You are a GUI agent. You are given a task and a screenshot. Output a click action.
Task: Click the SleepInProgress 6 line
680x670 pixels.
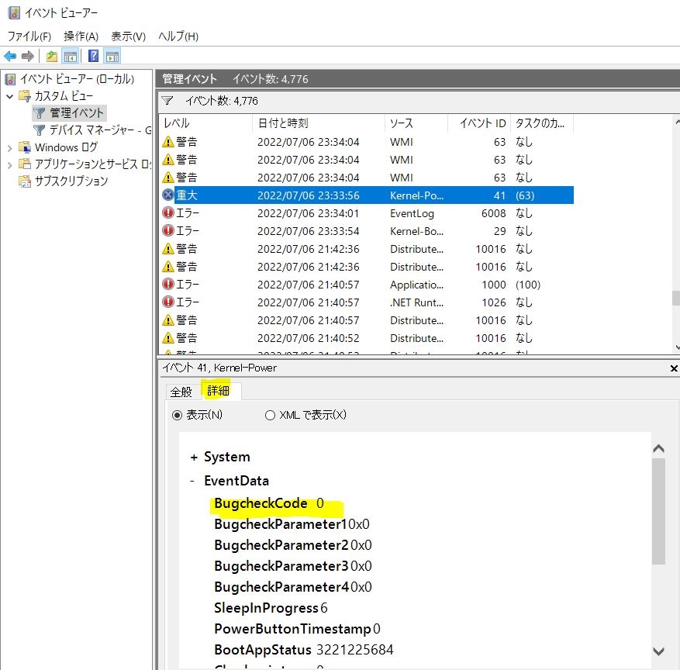click(271, 608)
